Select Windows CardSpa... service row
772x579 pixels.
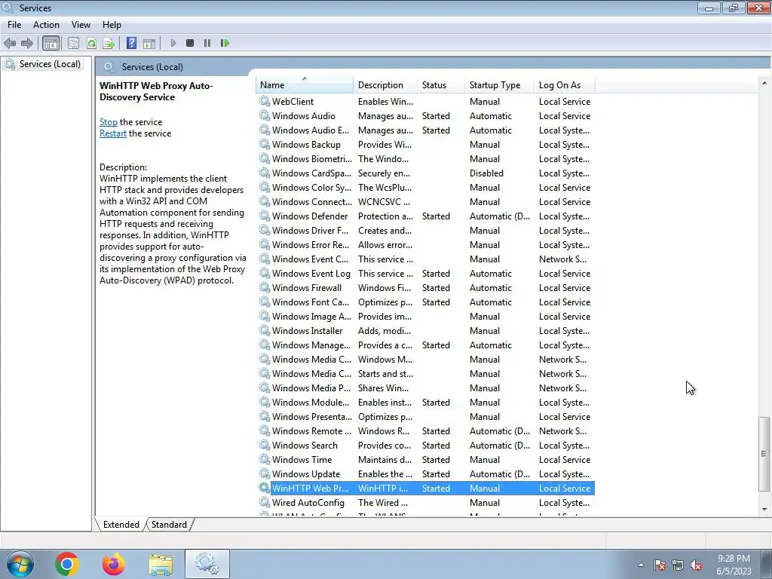coord(427,173)
